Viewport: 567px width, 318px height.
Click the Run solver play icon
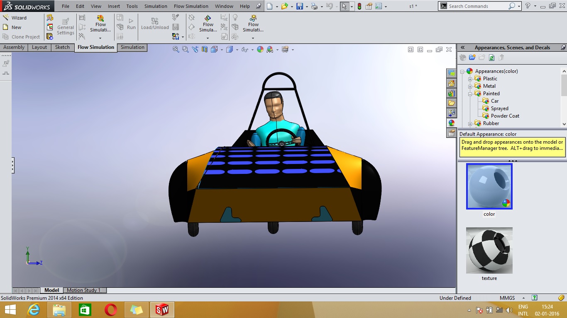(131, 21)
